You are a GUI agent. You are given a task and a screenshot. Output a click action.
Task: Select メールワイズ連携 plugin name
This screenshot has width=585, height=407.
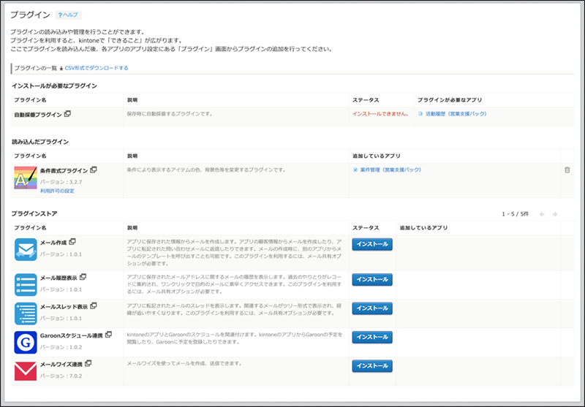(x=61, y=365)
